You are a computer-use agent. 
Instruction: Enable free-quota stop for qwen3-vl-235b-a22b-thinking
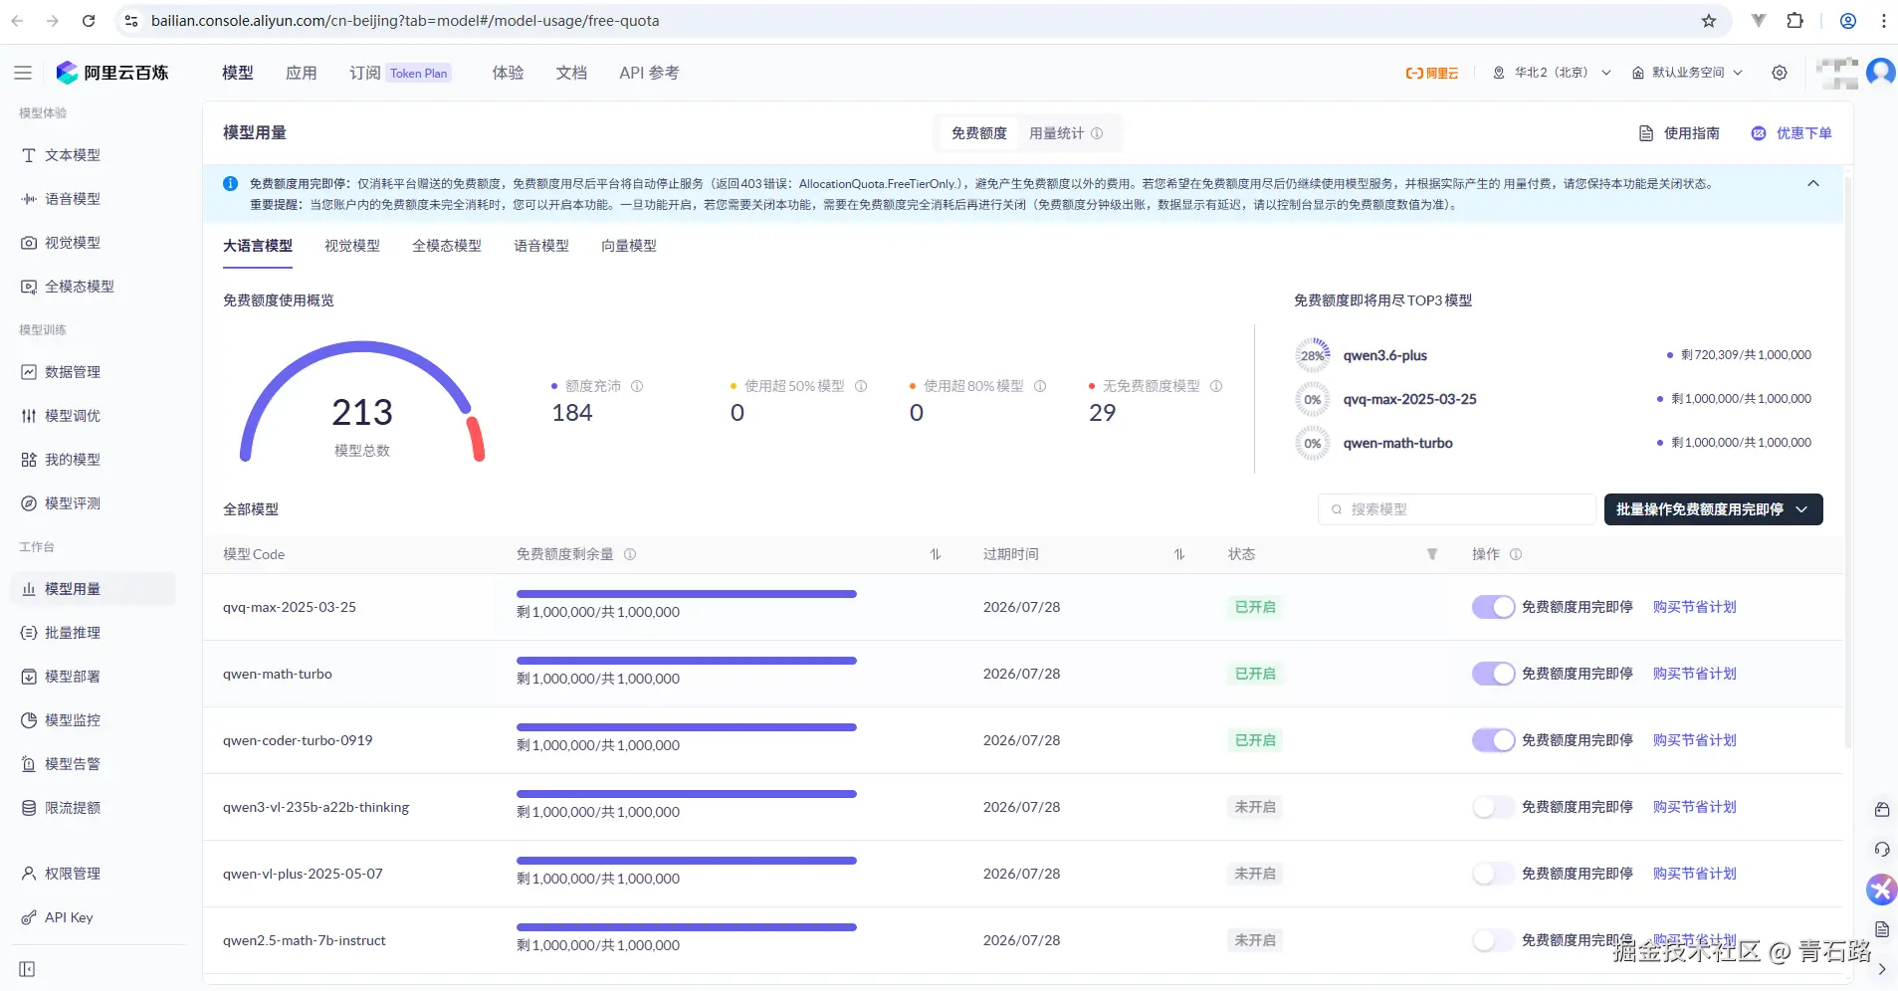pos(1494,807)
